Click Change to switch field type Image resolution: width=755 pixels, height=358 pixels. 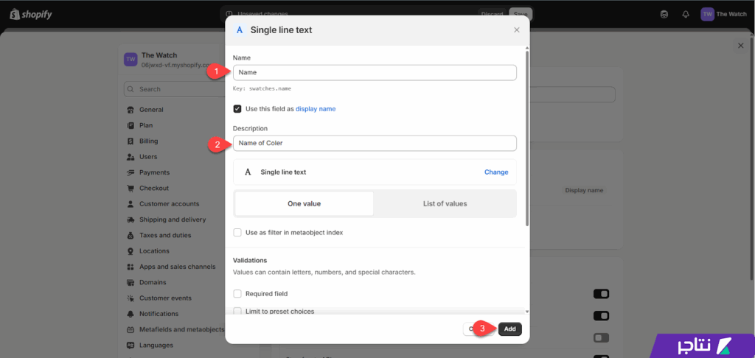[495, 172]
